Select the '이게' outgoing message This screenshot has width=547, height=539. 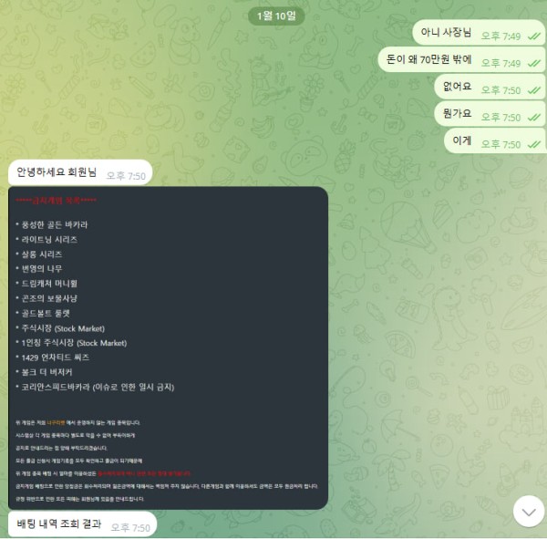495,140
